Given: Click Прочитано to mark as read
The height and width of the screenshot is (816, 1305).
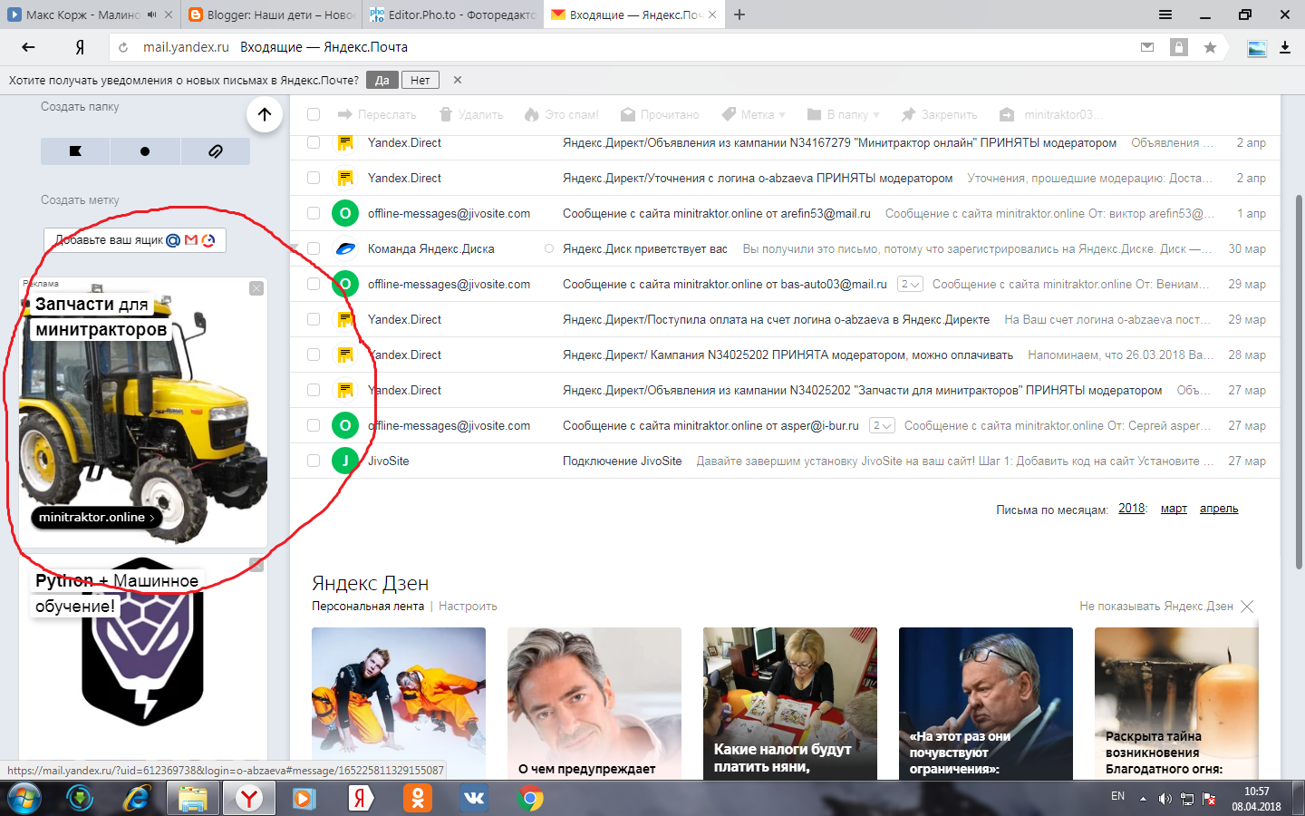Looking at the screenshot, I should [660, 114].
